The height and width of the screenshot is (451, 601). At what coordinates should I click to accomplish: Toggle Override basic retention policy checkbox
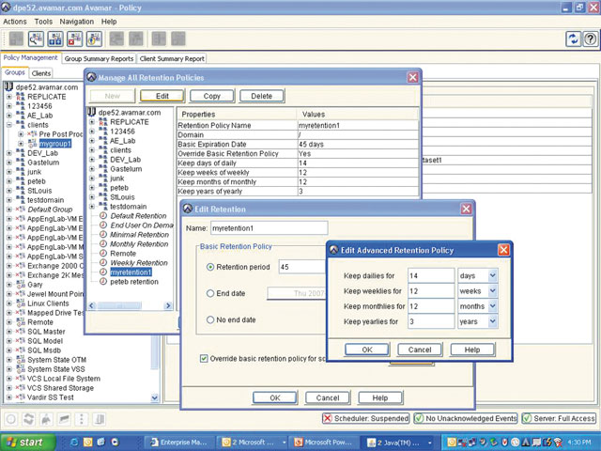tap(204, 359)
